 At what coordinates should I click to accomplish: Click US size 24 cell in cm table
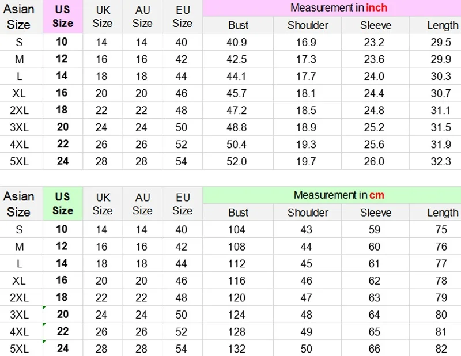tap(62, 349)
